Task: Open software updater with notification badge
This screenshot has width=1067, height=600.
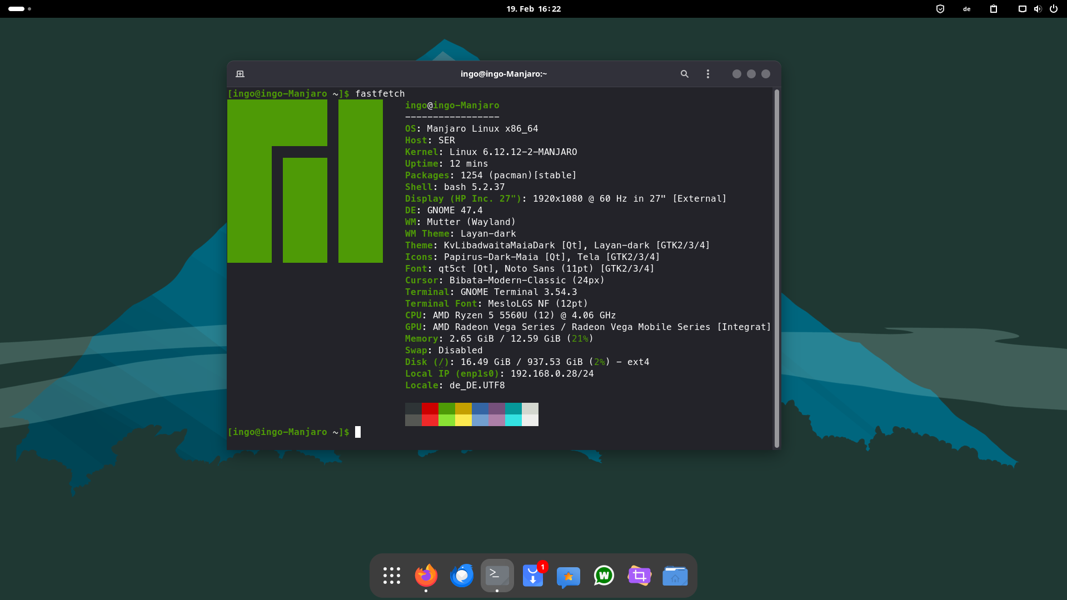Action: pos(533,576)
